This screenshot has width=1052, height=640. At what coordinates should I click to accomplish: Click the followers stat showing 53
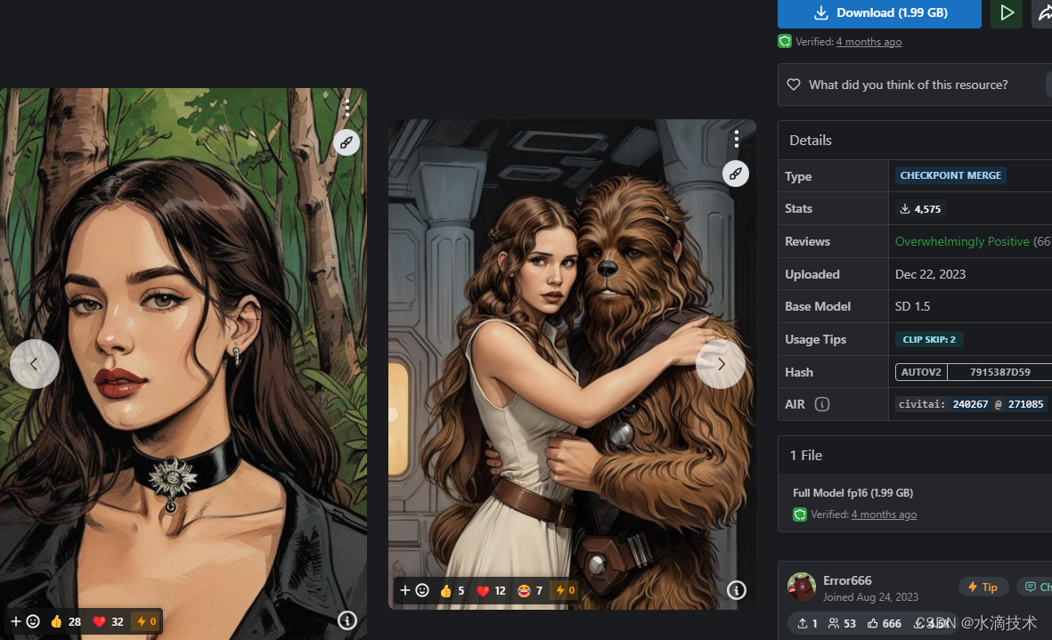coord(842,623)
